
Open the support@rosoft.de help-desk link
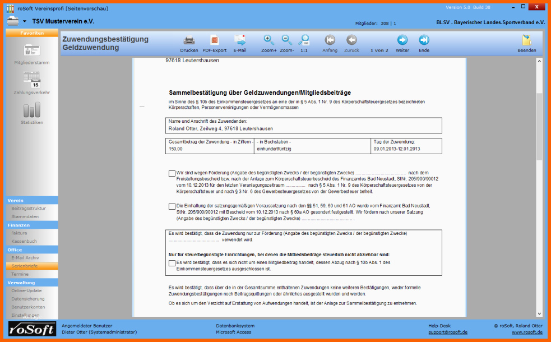click(447, 332)
